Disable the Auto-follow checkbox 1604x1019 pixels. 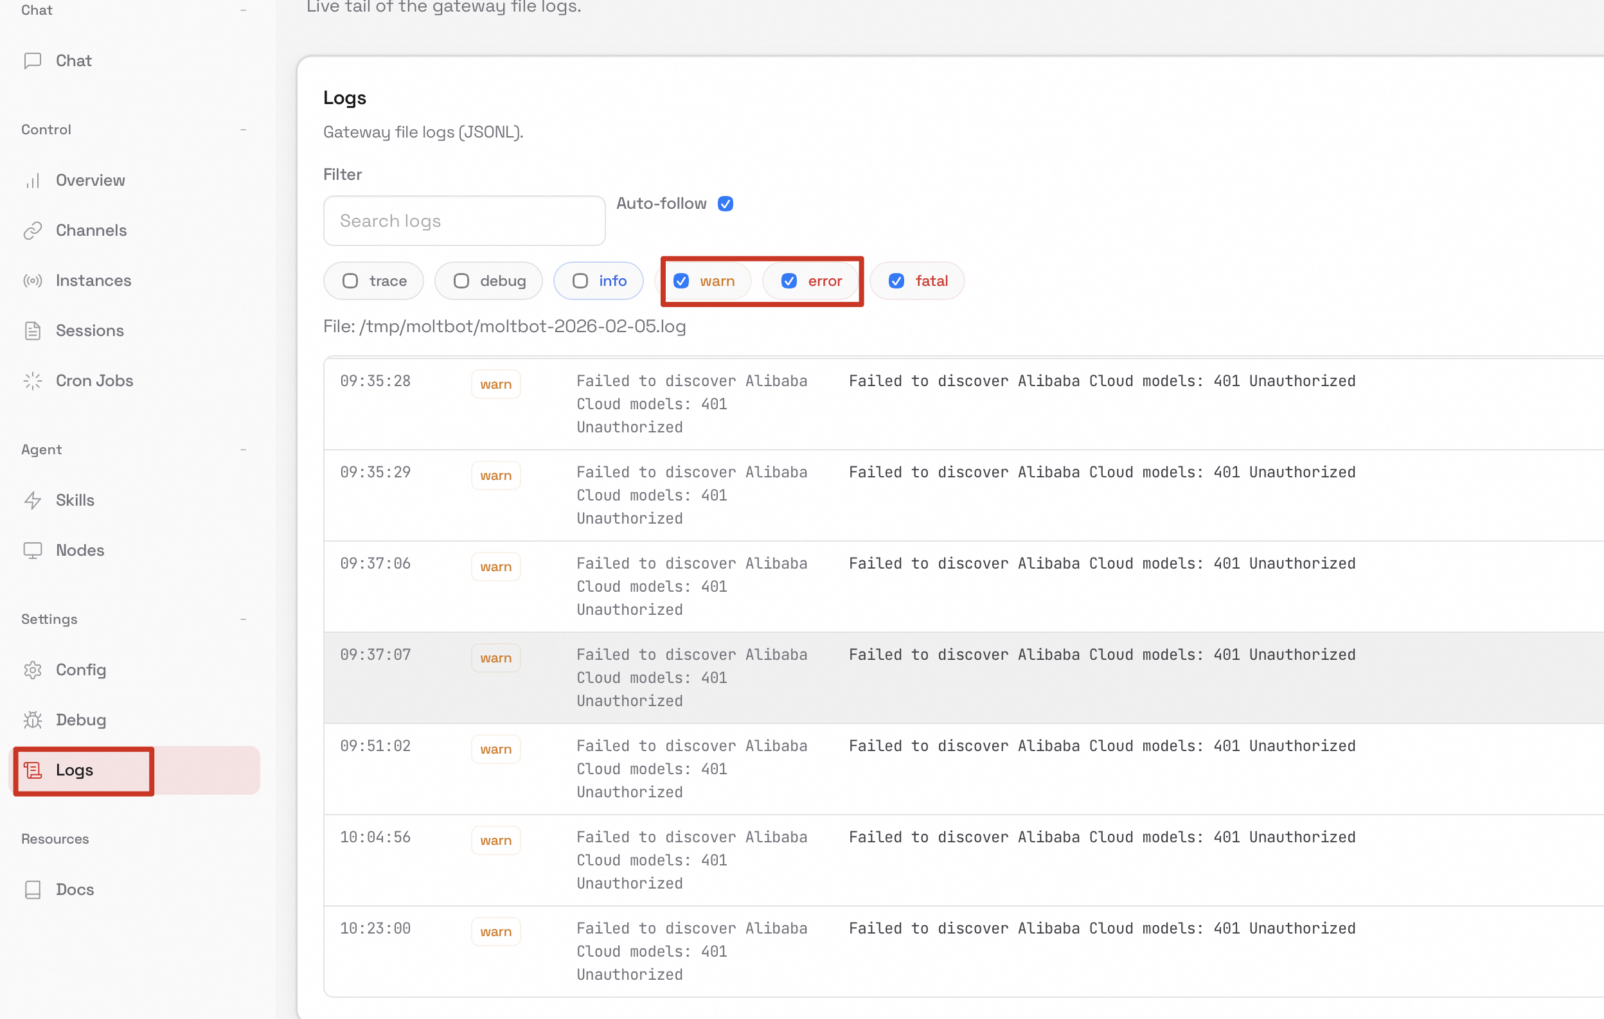pyautogui.click(x=726, y=204)
